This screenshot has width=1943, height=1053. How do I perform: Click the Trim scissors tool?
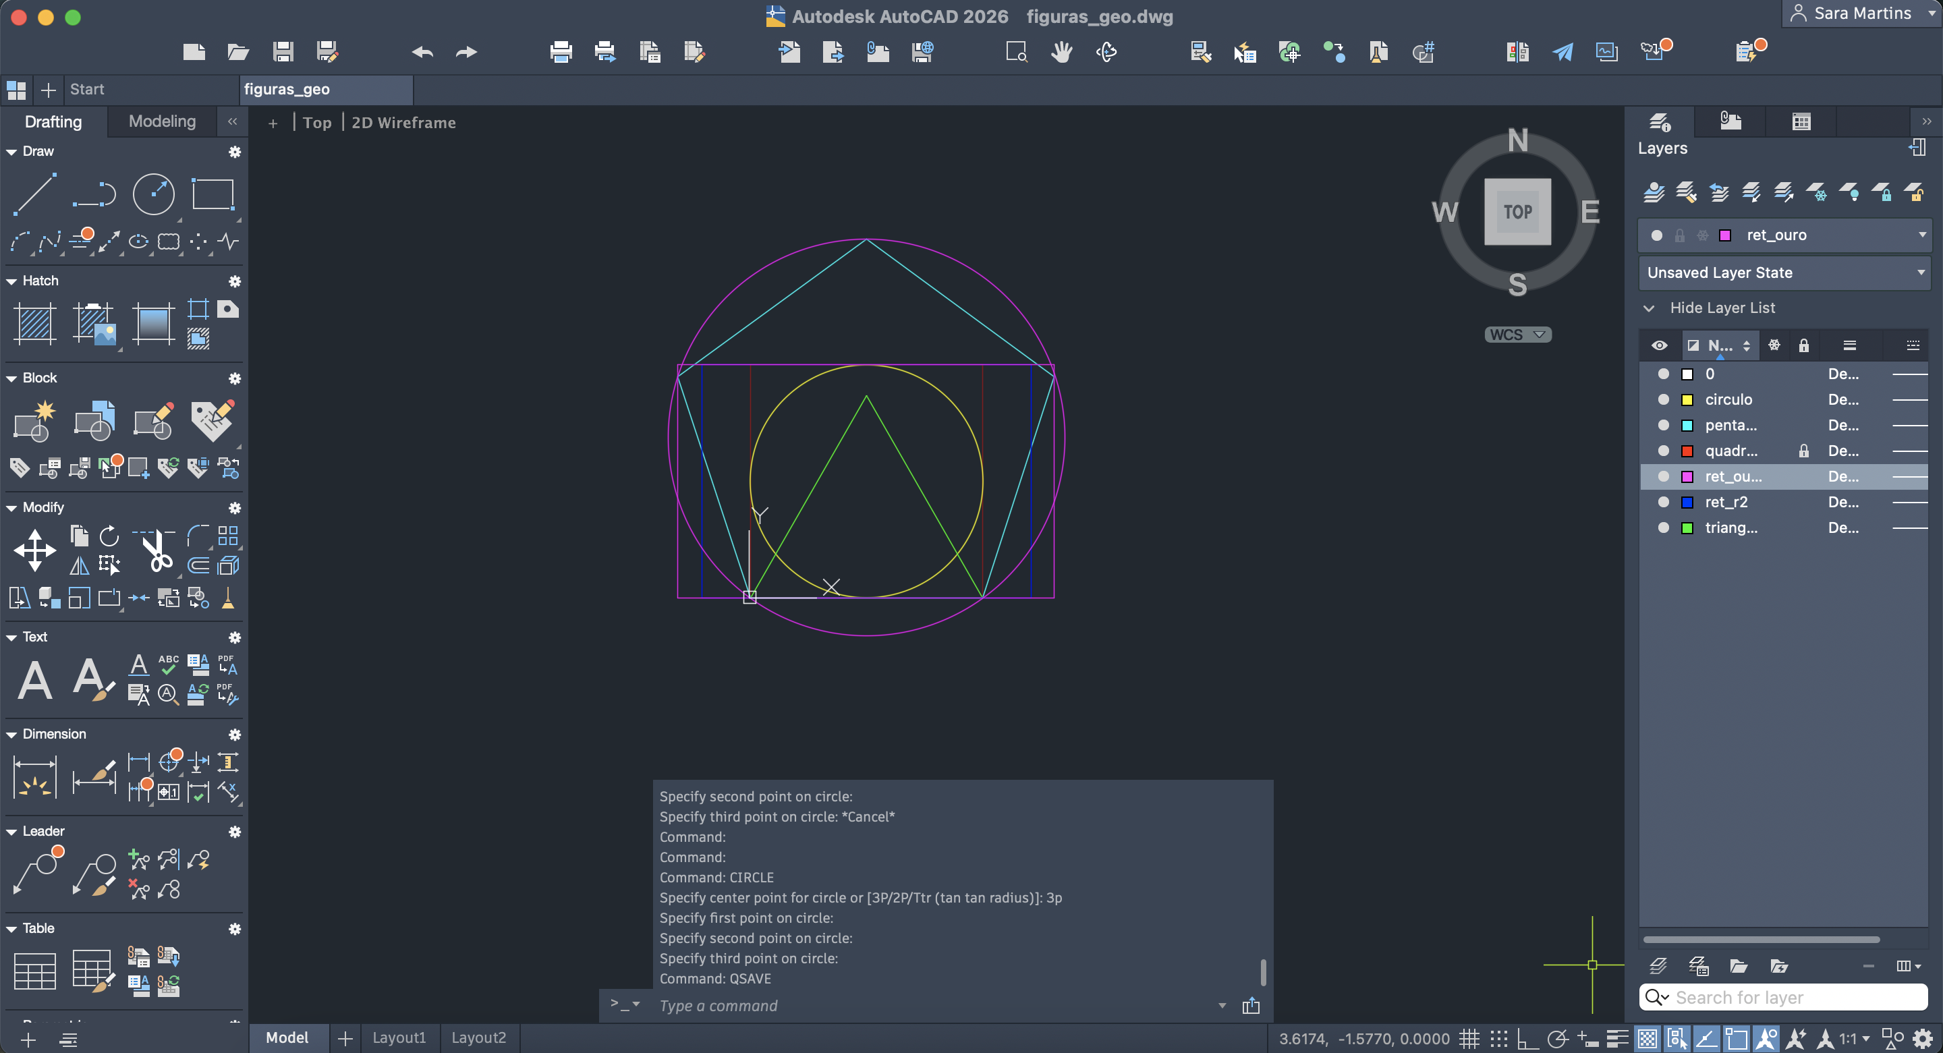[x=156, y=551]
